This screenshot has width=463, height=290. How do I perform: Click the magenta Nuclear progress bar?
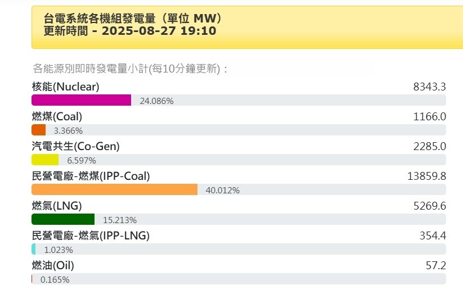tap(81, 100)
